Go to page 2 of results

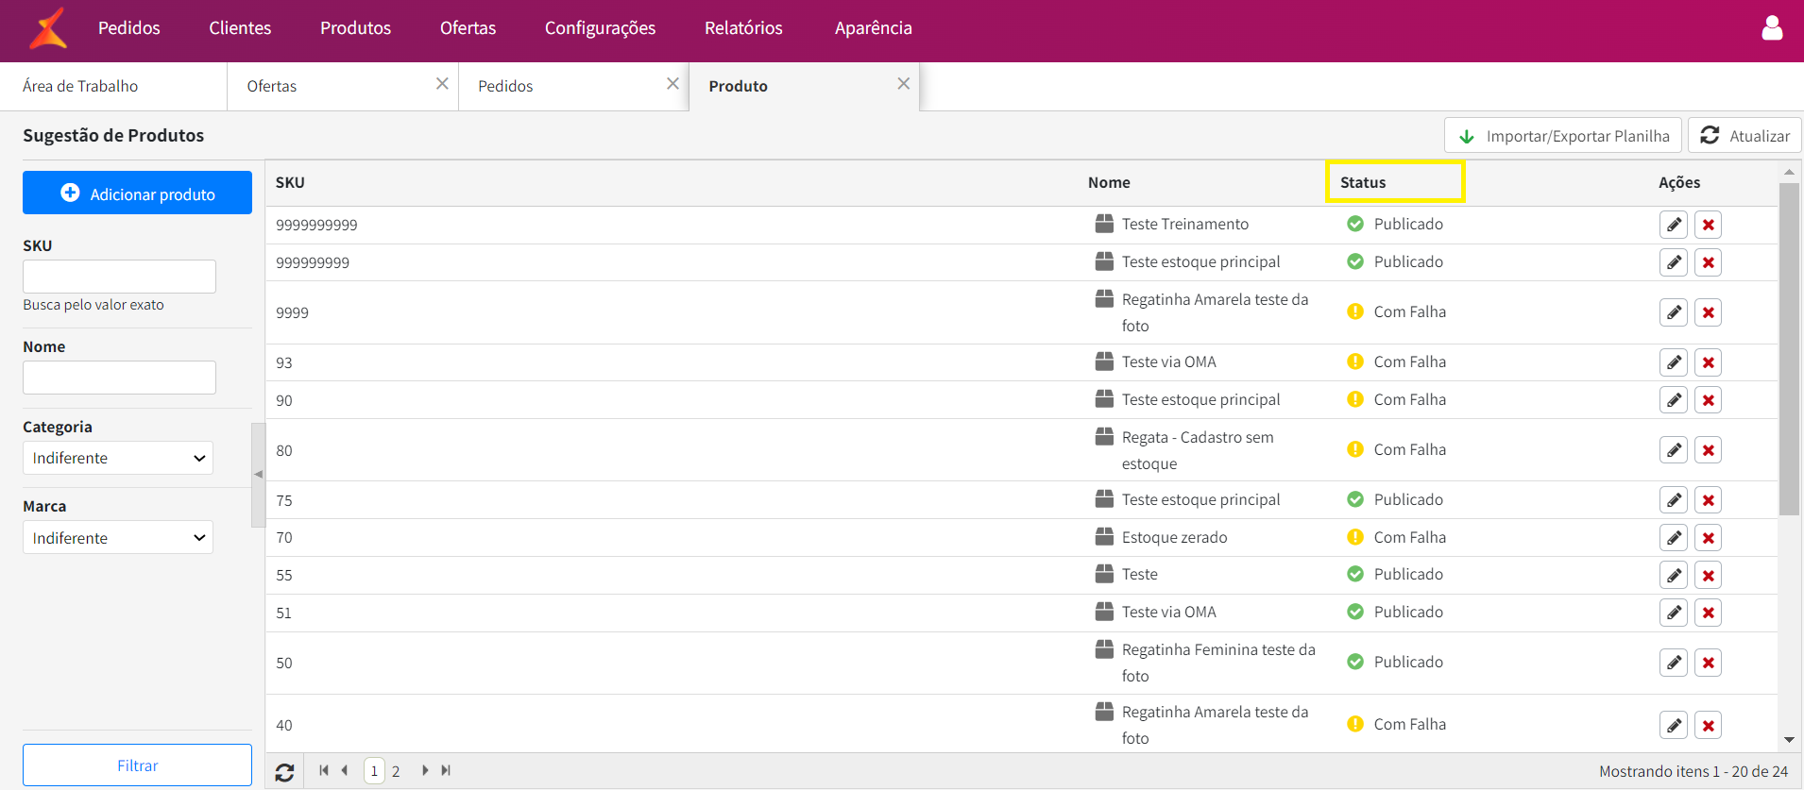coord(396,771)
